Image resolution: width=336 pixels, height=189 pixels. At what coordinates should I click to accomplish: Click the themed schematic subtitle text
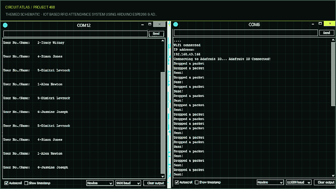[81, 14]
